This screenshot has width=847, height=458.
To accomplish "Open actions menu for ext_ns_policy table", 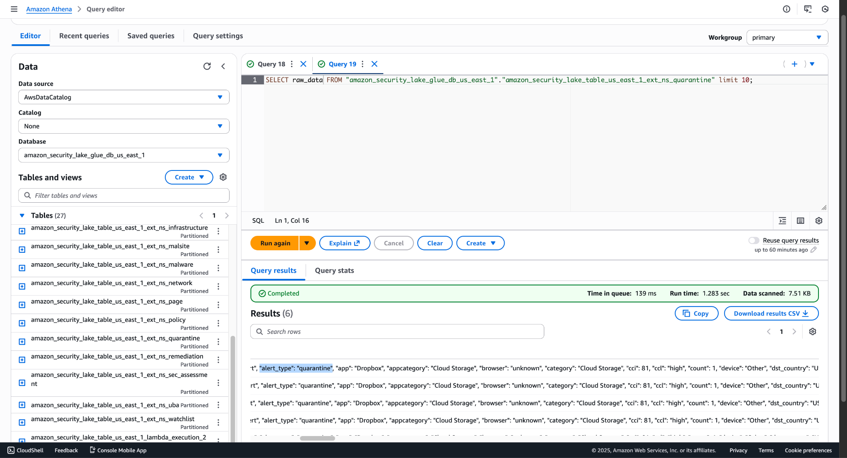I will (218, 323).
